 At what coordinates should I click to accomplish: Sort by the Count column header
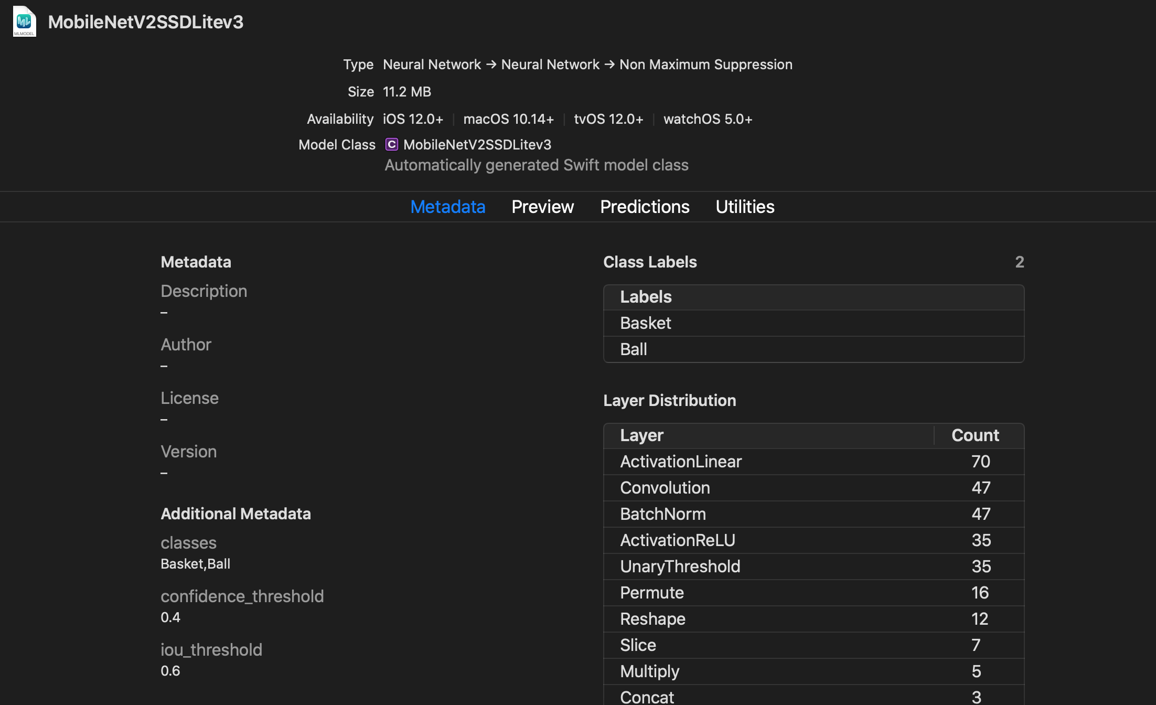975,435
